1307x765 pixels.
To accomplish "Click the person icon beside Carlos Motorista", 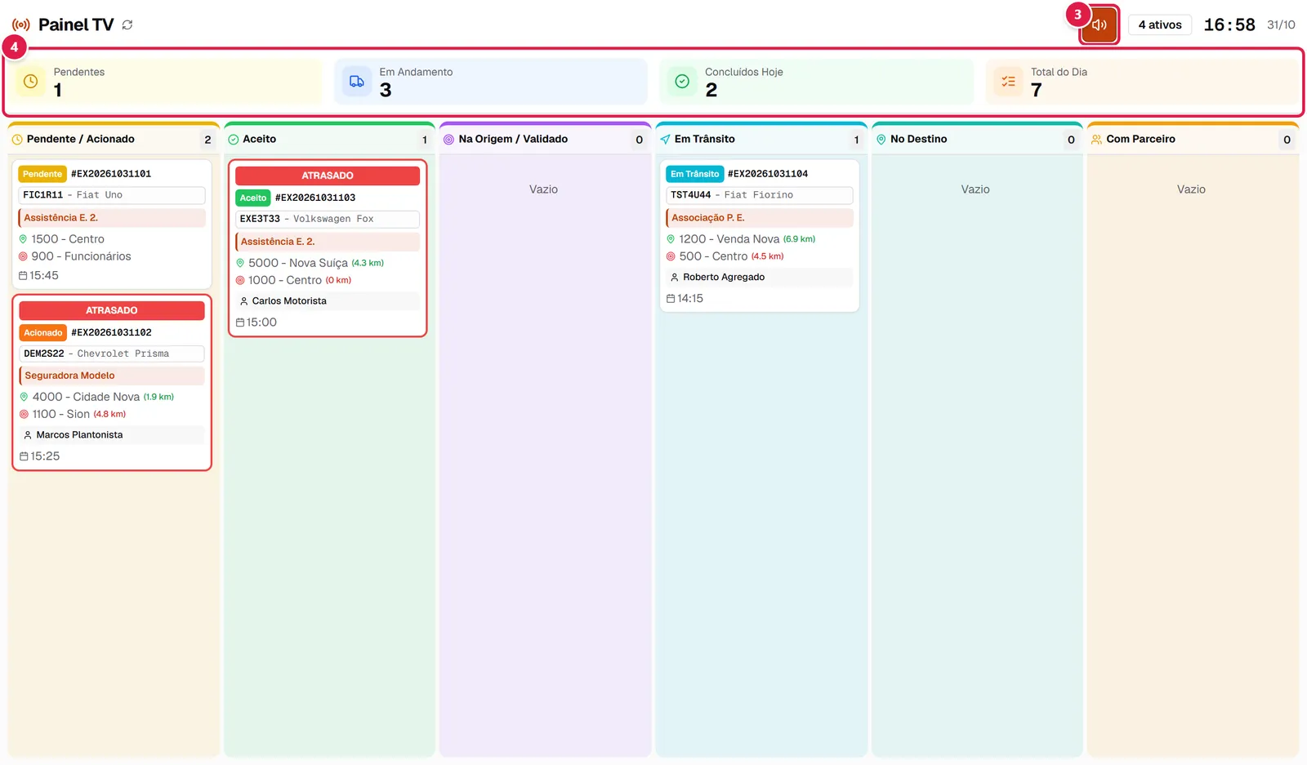I will click(243, 301).
